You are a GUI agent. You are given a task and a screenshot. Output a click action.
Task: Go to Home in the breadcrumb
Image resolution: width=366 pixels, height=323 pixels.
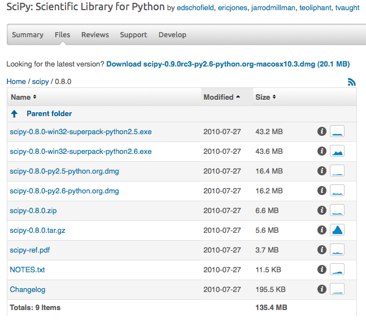coord(16,82)
